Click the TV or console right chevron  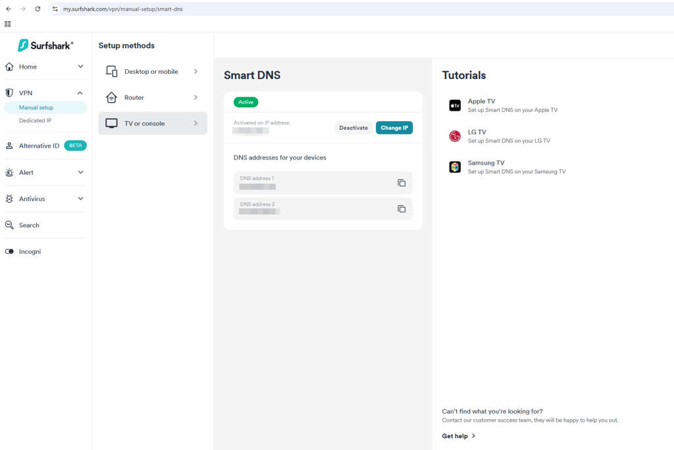[x=195, y=123]
